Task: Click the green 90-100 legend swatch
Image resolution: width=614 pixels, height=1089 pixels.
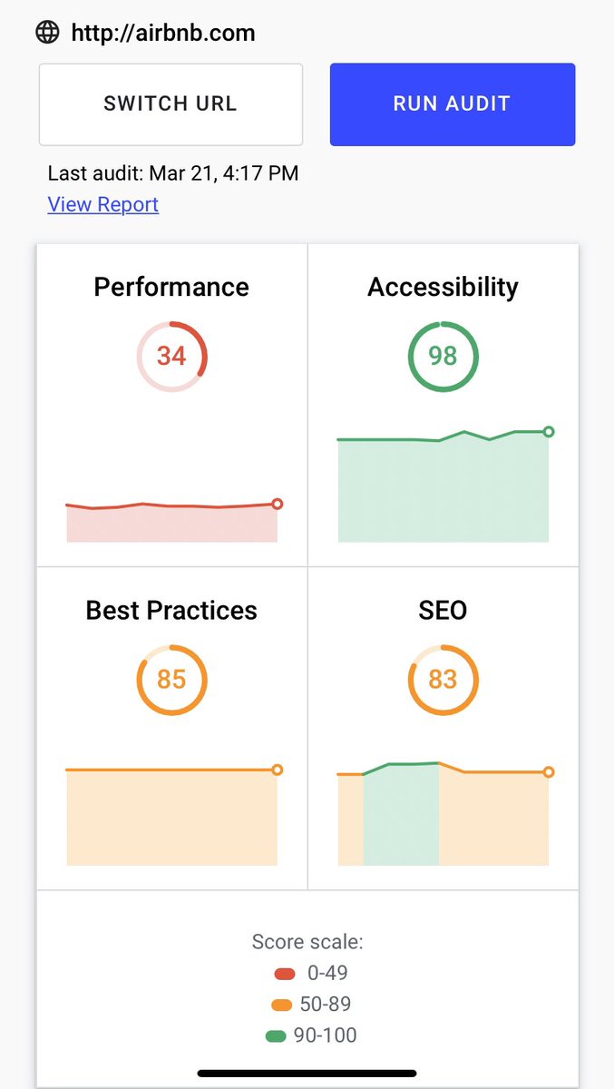Action: (277, 1035)
